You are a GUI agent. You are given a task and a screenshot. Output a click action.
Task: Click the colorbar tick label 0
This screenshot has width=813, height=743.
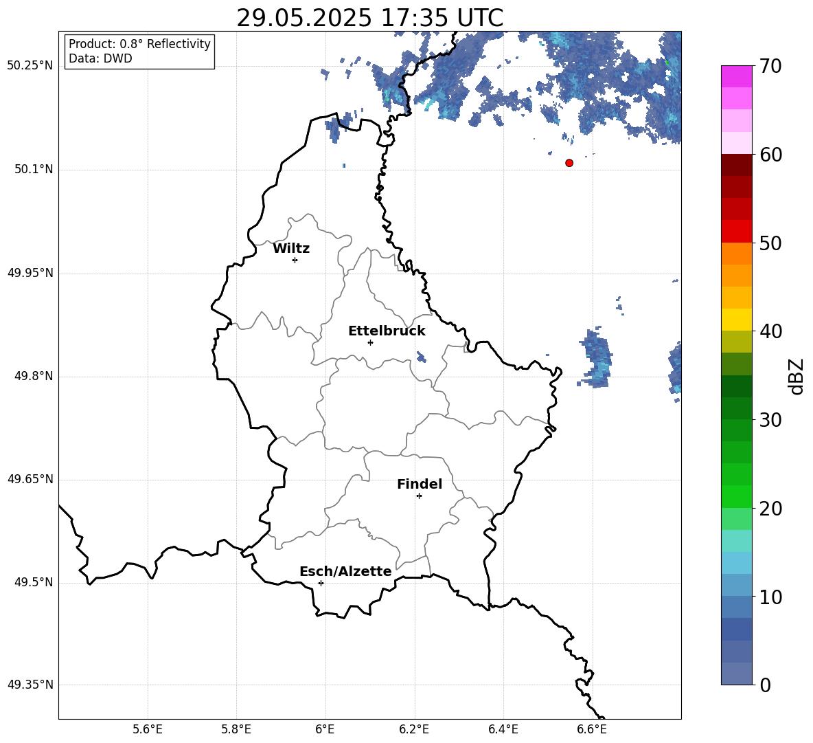click(765, 685)
